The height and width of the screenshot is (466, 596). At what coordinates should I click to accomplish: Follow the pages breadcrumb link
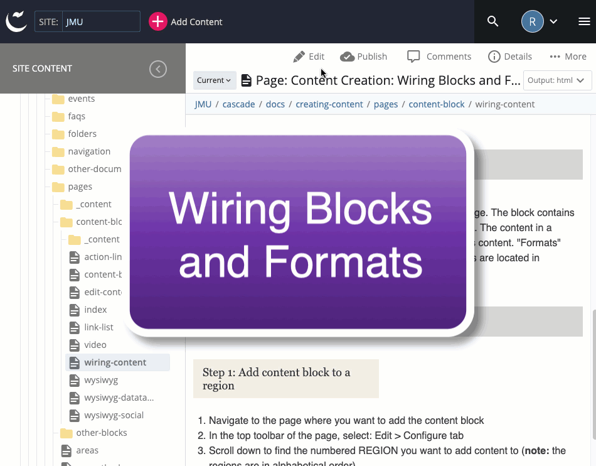pos(385,104)
